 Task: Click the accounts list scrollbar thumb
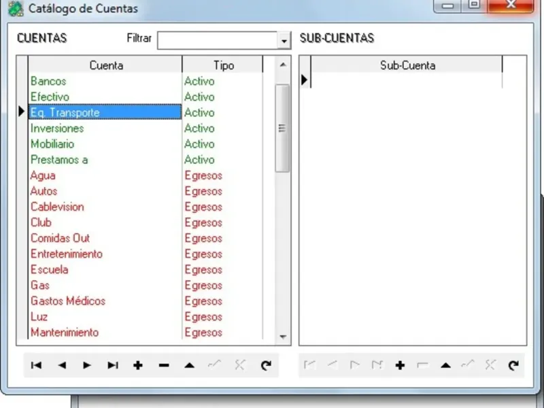pos(282,129)
